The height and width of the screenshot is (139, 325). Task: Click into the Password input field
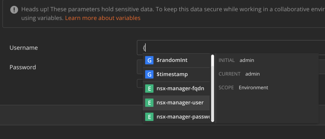[140, 67]
